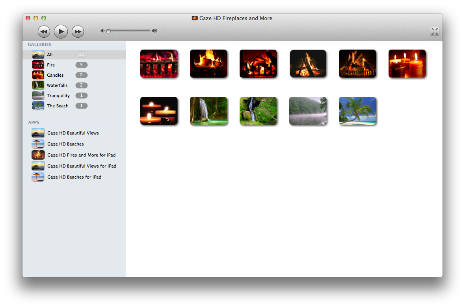Choose the Waterfalls gallery

[x=57, y=85]
